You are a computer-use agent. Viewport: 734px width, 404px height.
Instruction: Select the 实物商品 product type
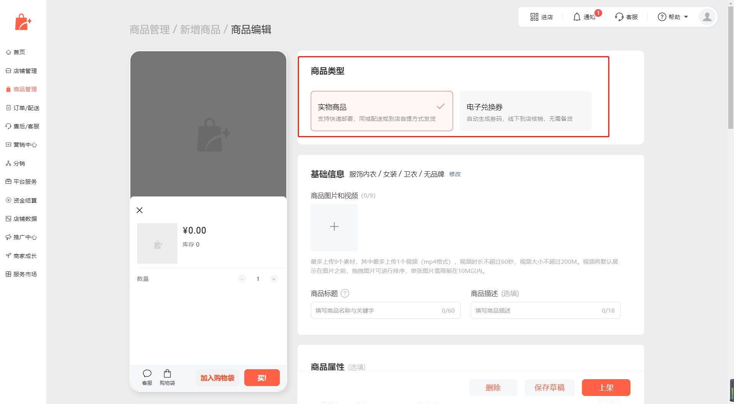point(382,111)
